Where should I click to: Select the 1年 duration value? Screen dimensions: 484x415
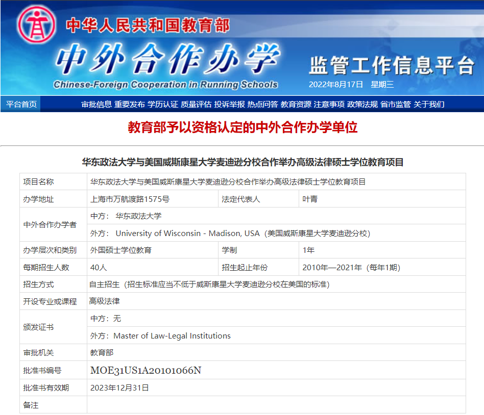308,250
